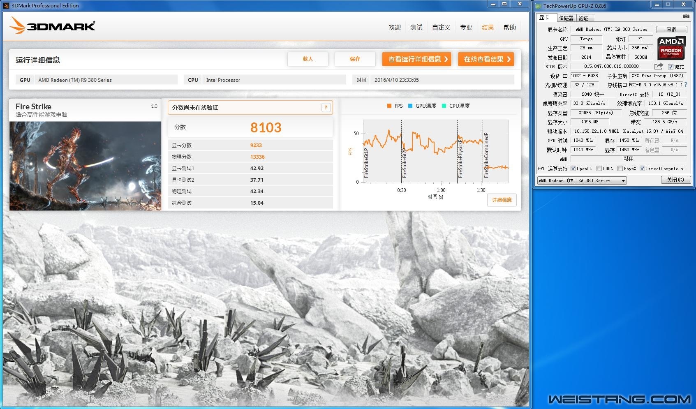Toggle the OpenCL checkbox

(x=573, y=169)
